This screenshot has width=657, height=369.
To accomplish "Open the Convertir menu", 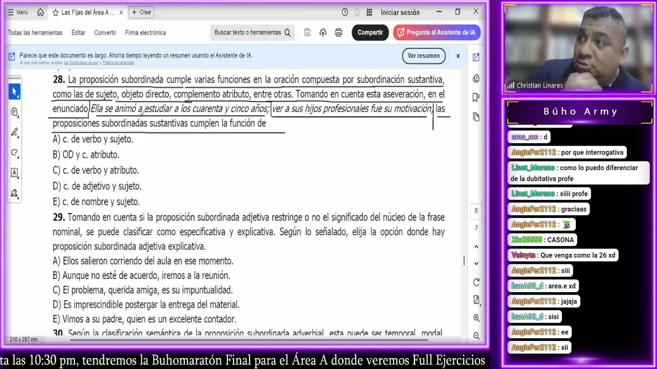I will pos(105,32).
